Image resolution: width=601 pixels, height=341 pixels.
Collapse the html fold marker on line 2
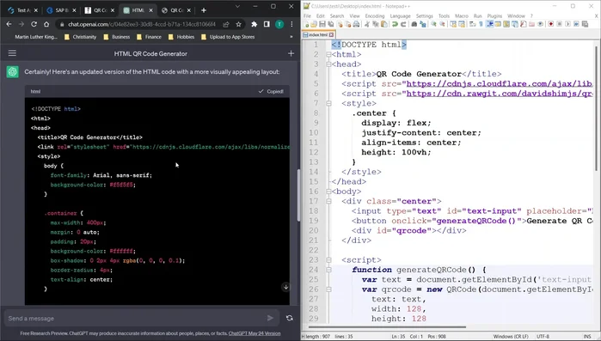328,55
